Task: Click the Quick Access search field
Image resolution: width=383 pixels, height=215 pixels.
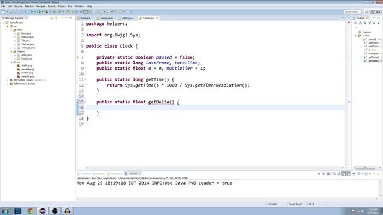Action: click(x=352, y=12)
